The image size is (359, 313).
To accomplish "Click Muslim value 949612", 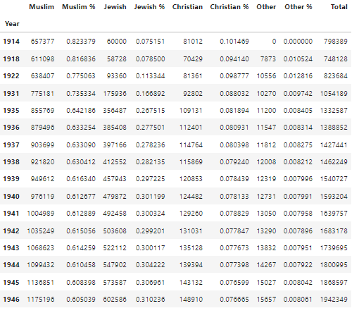I will pos(42,179).
